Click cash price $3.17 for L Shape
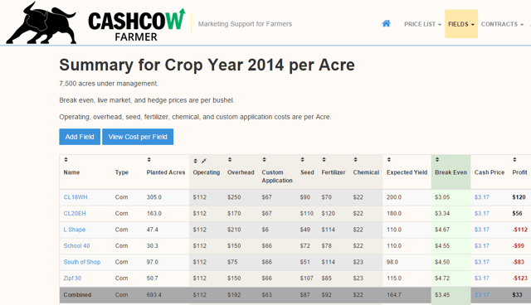 point(482,230)
